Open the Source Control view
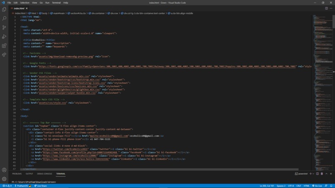This screenshot has height=188, width=335. (x=4, y=27)
